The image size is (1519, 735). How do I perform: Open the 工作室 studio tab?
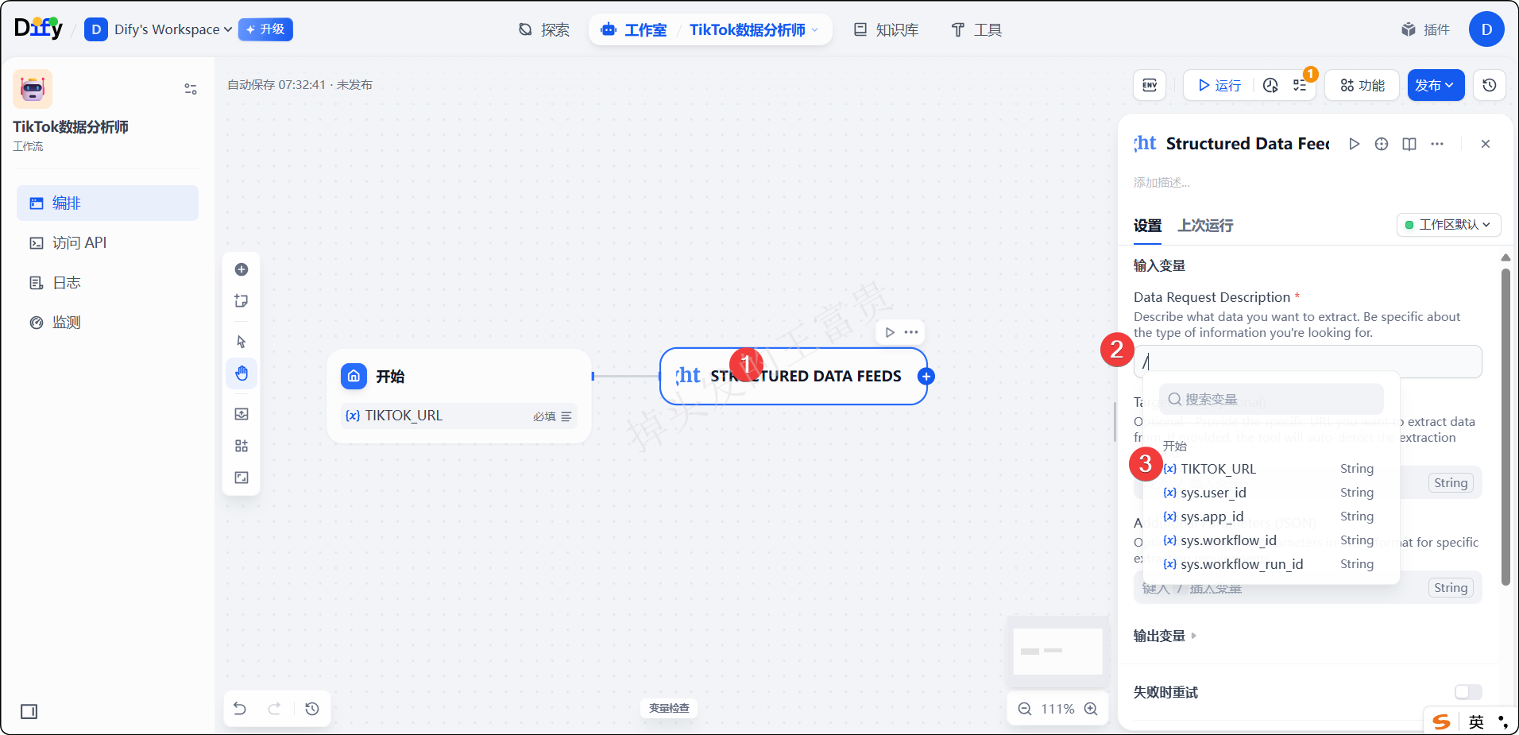[x=634, y=29]
